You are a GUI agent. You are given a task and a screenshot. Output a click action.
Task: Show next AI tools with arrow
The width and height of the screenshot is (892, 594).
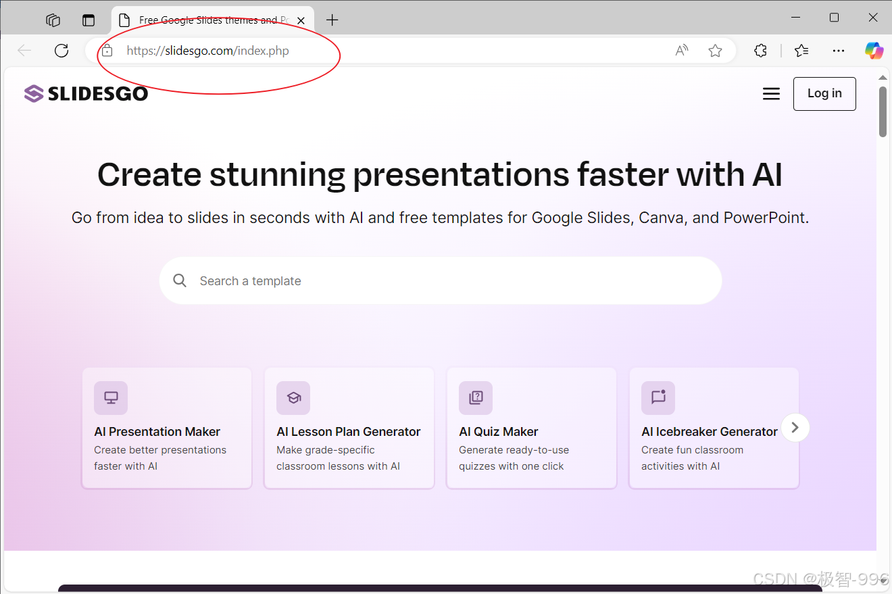[795, 427]
